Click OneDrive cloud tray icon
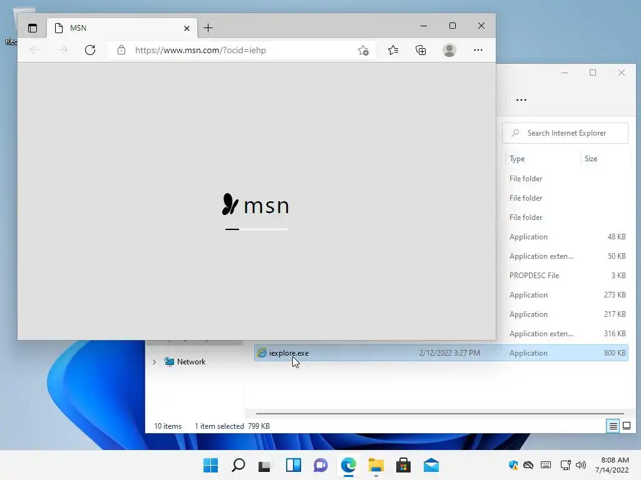The image size is (641, 480). [528, 465]
